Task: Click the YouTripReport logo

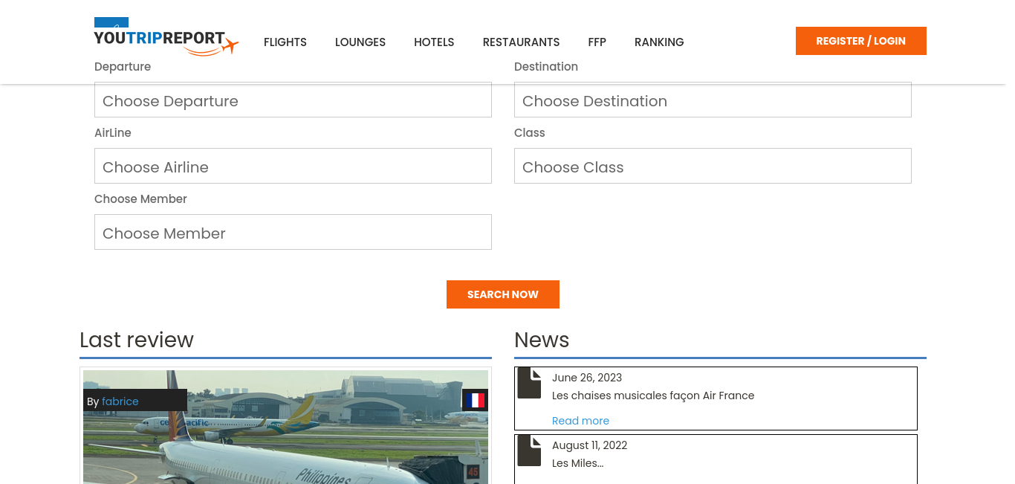Action: coord(166,37)
